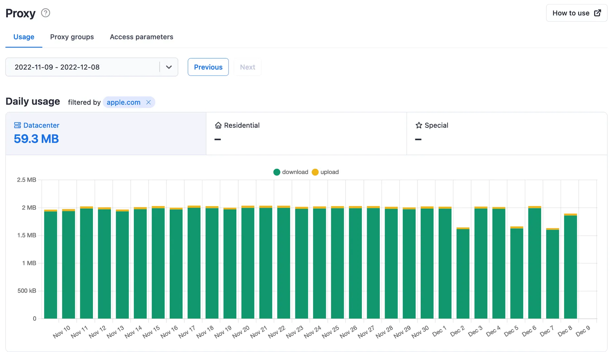Select the Datacenter usage card
The width and height of the screenshot is (611, 352).
click(x=106, y=133)
